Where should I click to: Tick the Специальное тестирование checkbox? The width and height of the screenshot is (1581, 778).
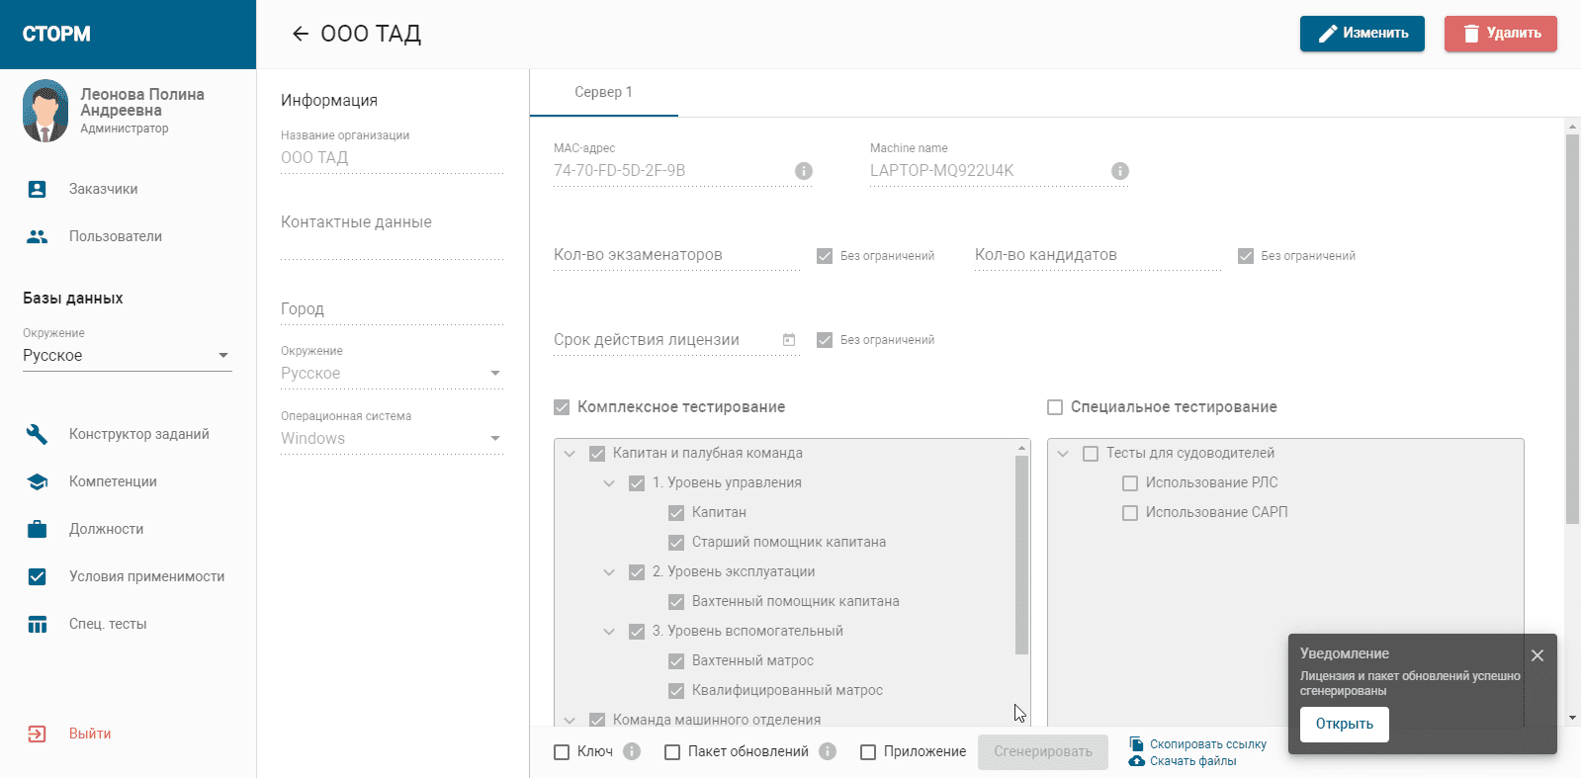click(1055, 407)
